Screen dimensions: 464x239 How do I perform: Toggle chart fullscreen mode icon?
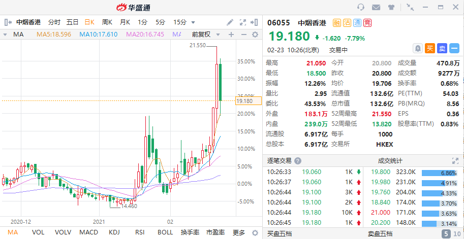click(x=242, y=22)
